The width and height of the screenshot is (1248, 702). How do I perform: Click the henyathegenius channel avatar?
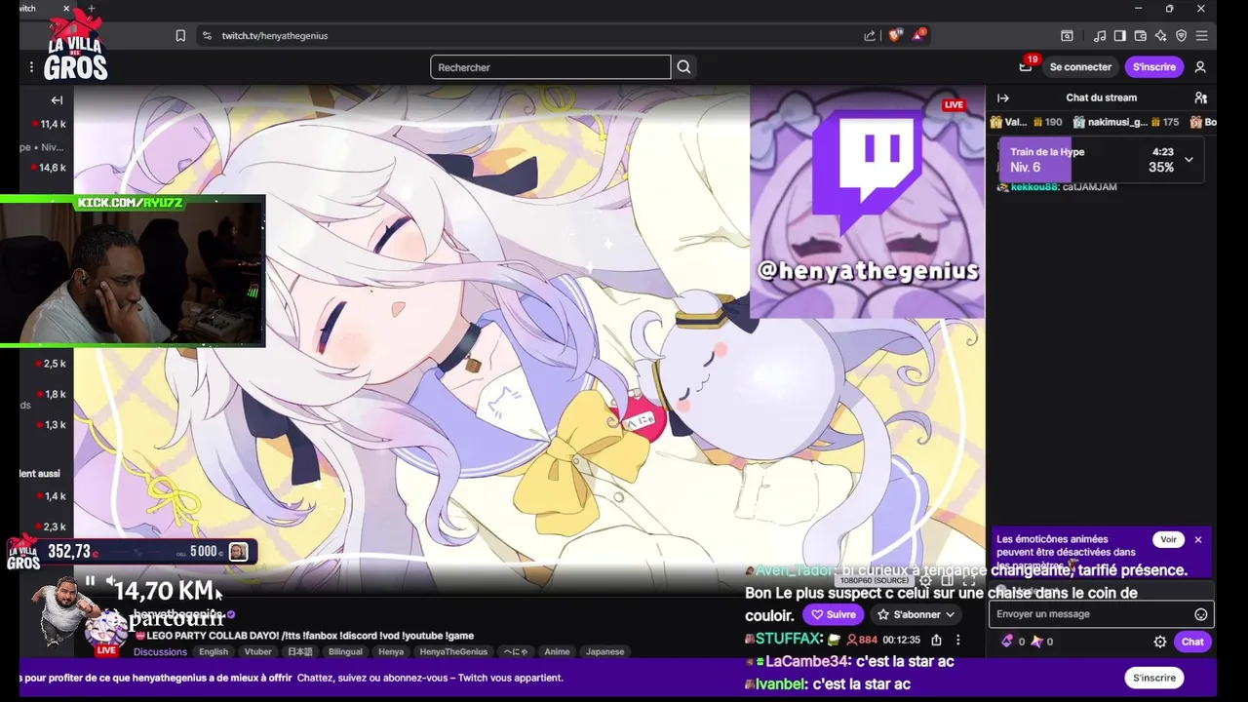(x=104, y=629)
